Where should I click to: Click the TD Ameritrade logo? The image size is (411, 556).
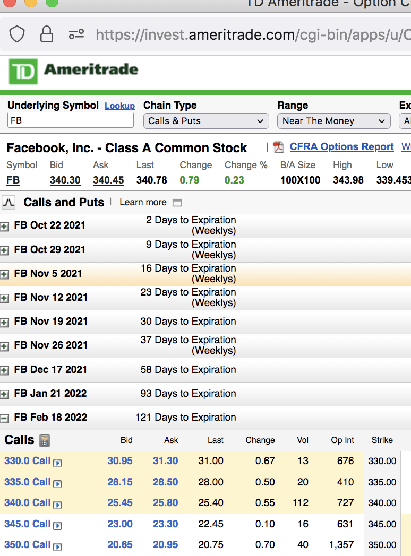point(73,71)
